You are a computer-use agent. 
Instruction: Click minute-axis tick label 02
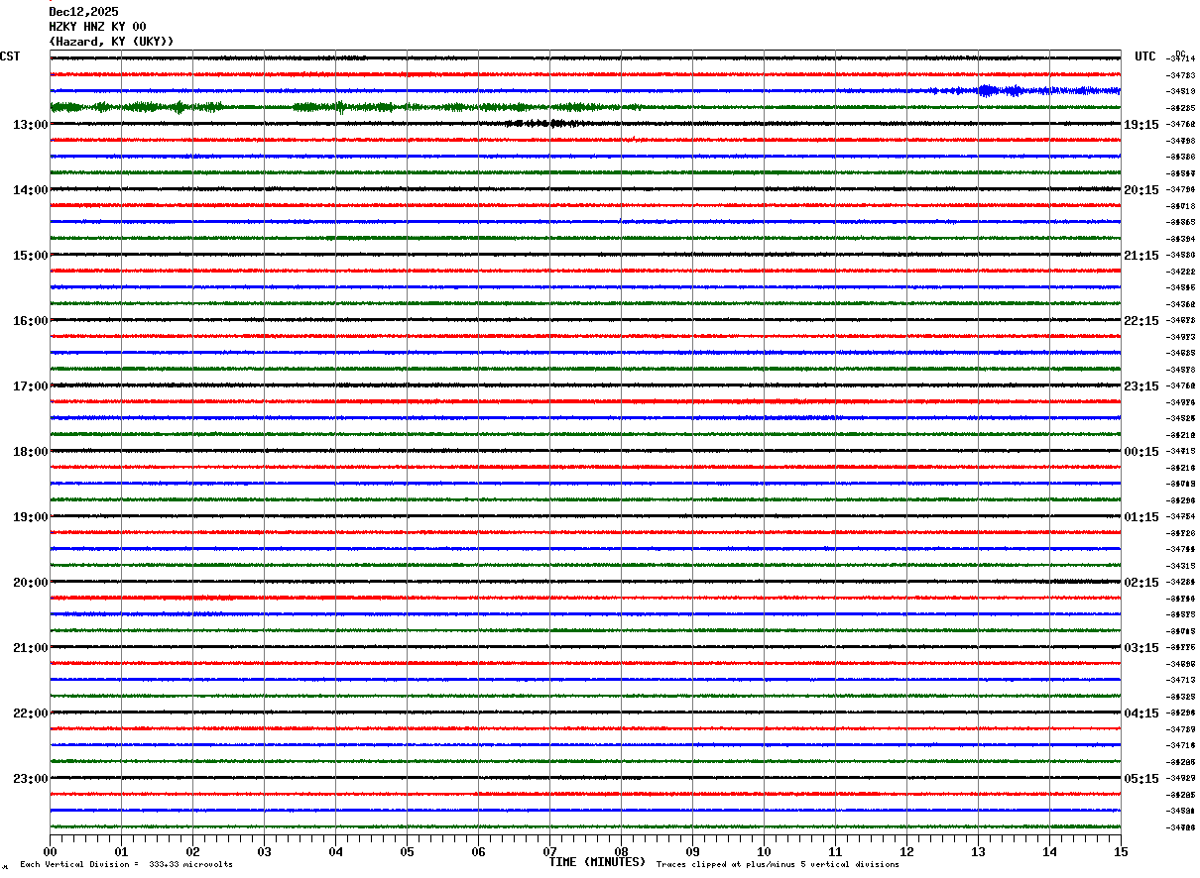pos(192,851)
